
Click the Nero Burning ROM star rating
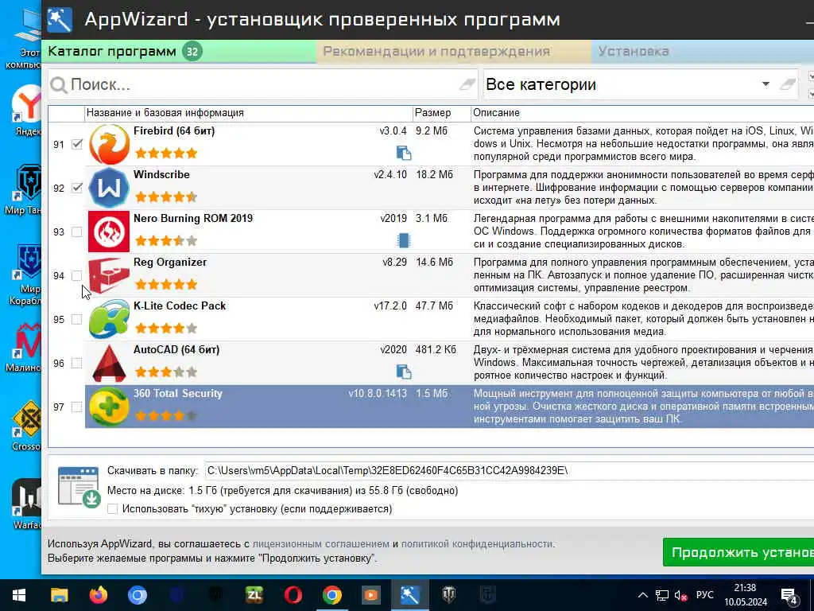[x=166, y=240]
